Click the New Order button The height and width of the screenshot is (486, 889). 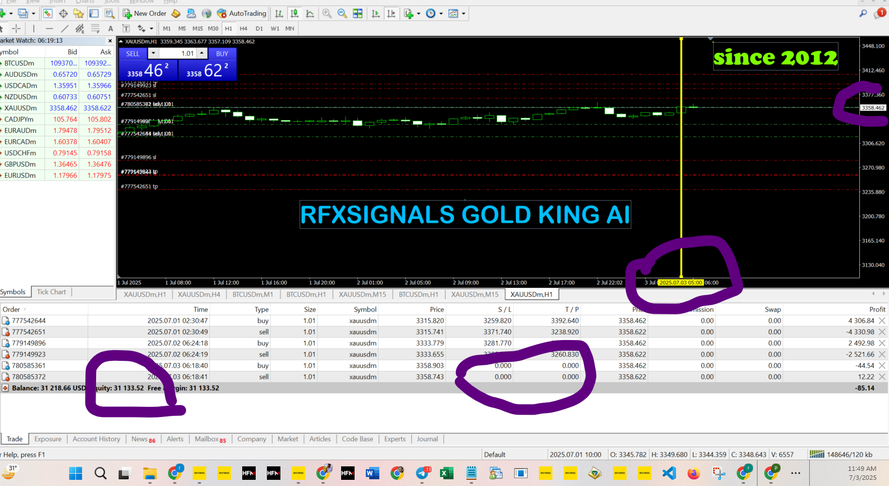pos(144,13)
